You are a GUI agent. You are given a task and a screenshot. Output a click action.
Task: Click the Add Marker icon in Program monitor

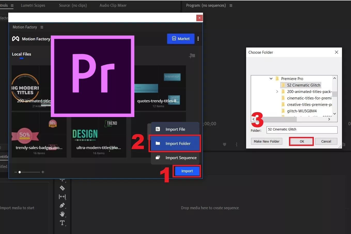pos(224,144)
